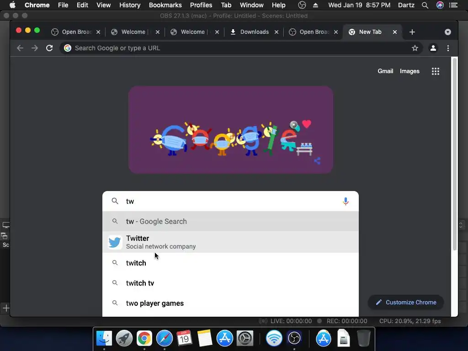Open Finder from the Dock
The height and width of the screenshot is (351, 468).
[104, 338]
